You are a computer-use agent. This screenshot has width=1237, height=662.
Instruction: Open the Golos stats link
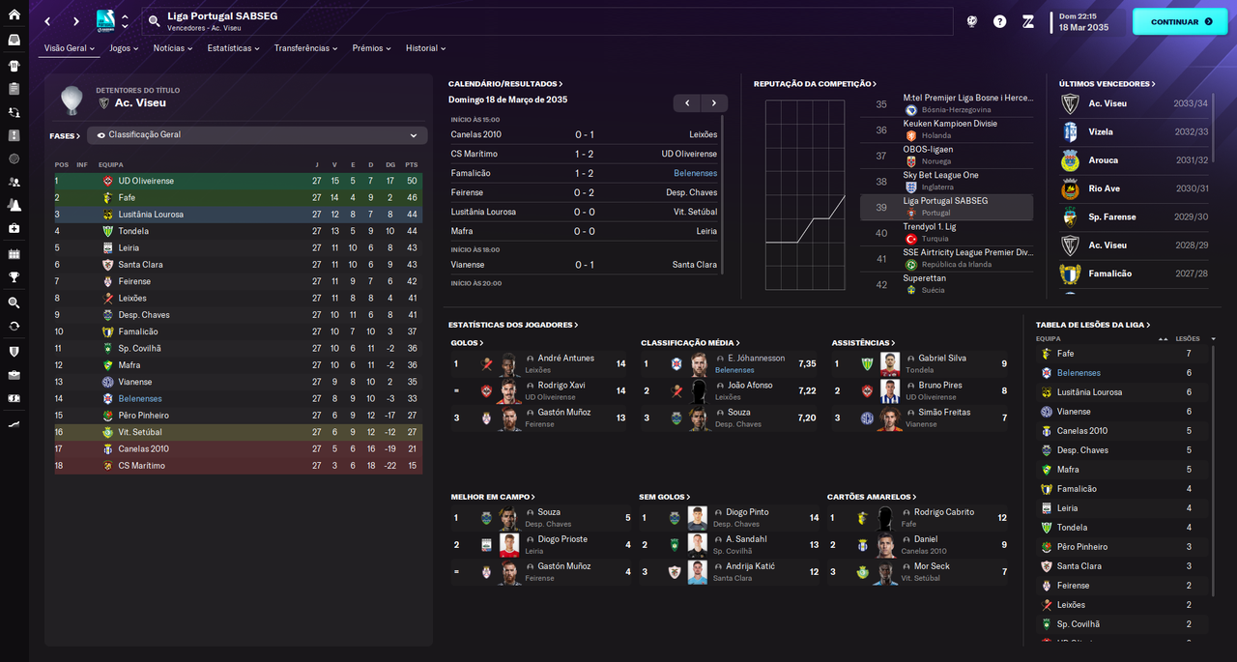[x=468, y=342]
